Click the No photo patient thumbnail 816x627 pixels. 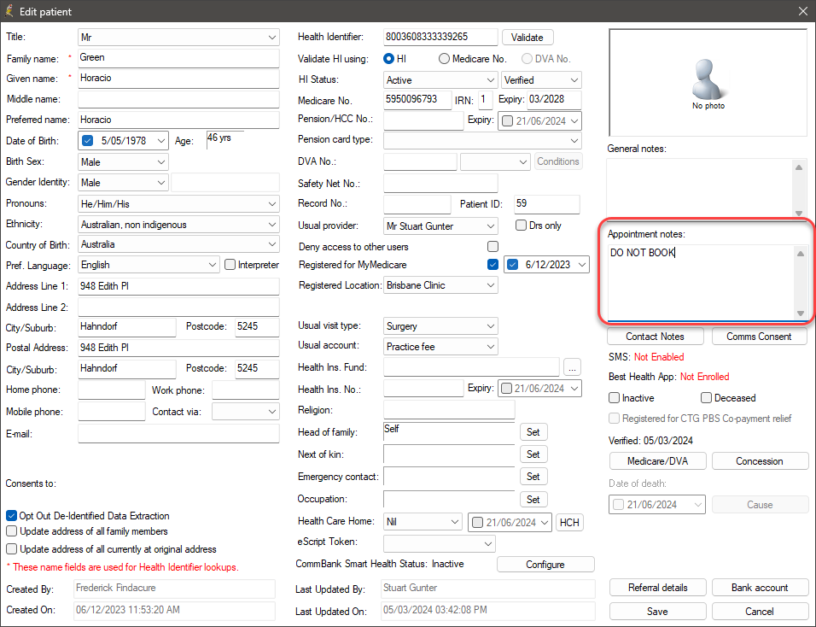[x=708, y=83]
